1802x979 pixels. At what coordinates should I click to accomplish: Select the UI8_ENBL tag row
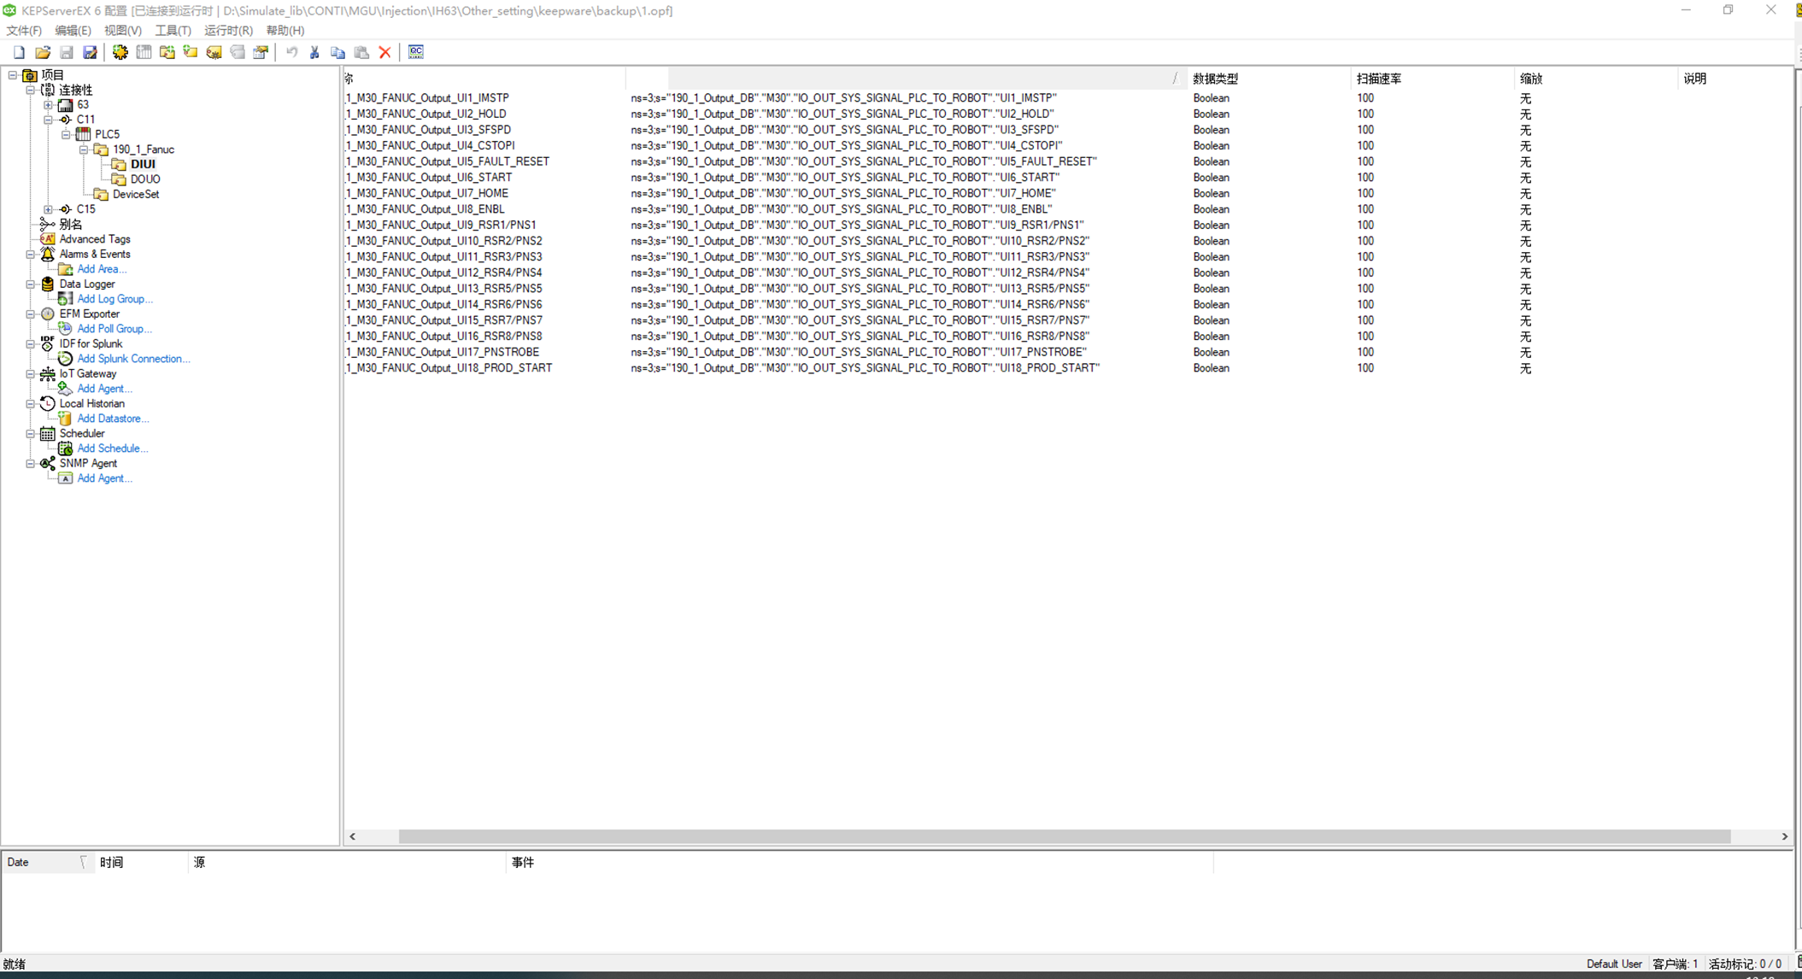pyautogui.click(x=427, y=209)
